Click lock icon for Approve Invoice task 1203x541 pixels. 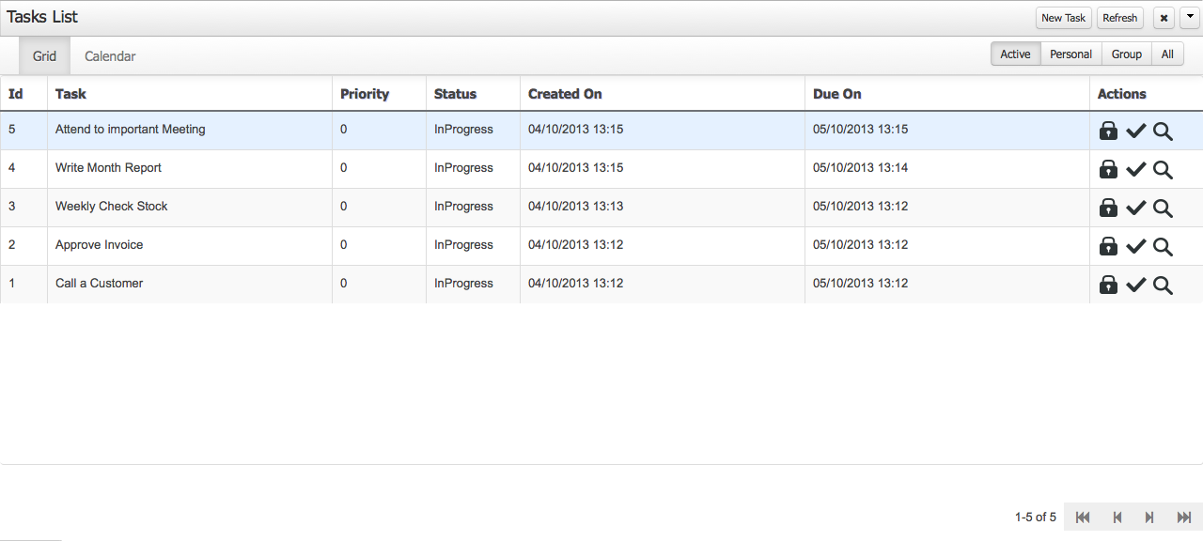pyautogui.click(x=1108, y=246)
